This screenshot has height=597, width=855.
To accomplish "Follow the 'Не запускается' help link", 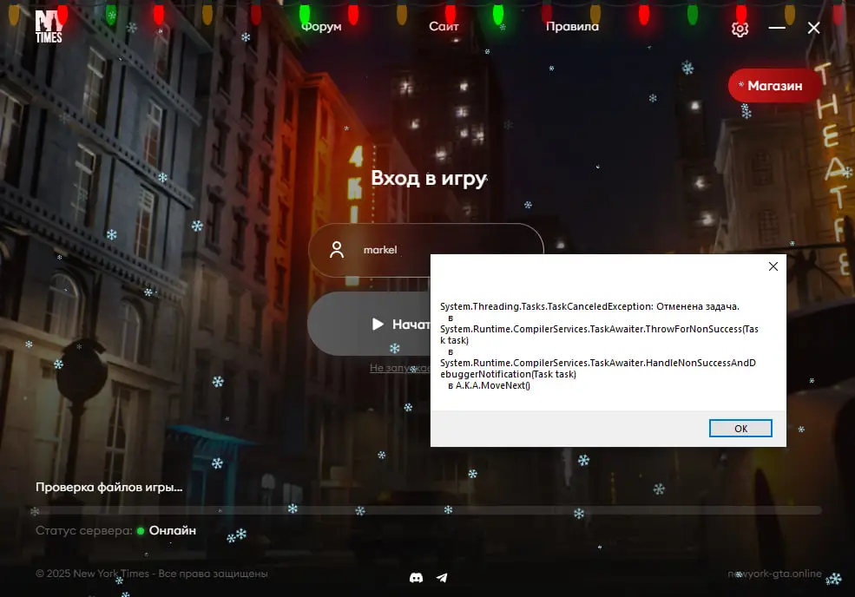I will click(399, 368).
